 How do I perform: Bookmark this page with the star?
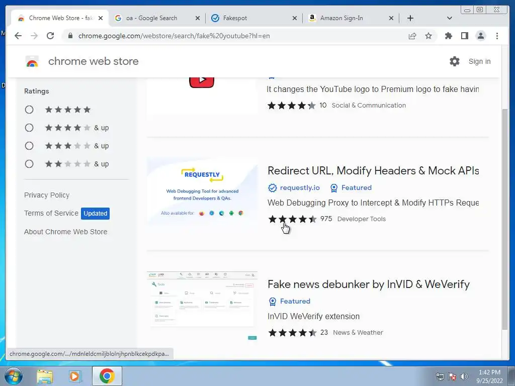click(428, 36)
